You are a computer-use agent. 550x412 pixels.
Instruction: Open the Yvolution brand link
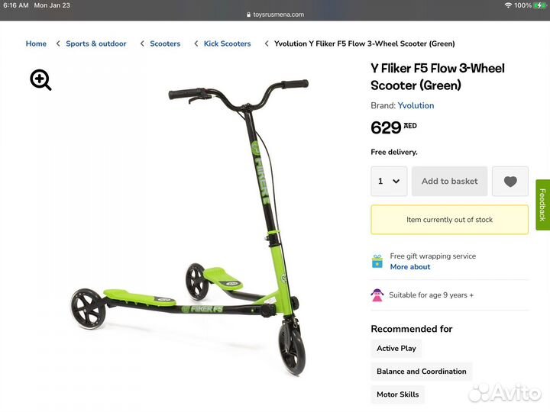pyautogui.click(x=416, y=105)
